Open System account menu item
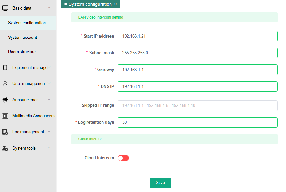286x192 pixels. click(x=28, y=38)
